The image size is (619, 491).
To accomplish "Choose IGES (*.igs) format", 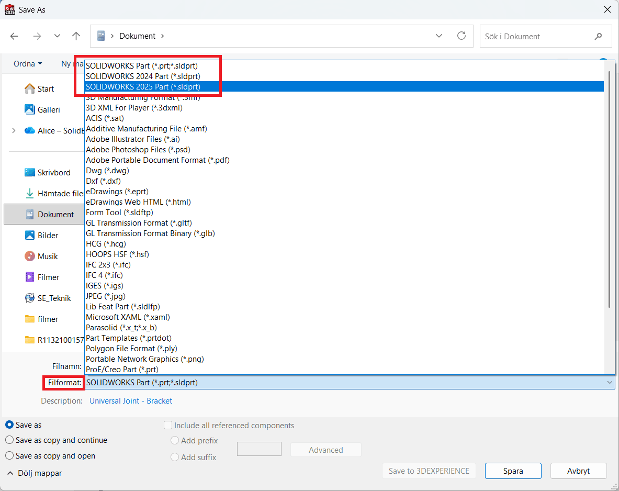I will coord(344,286).
